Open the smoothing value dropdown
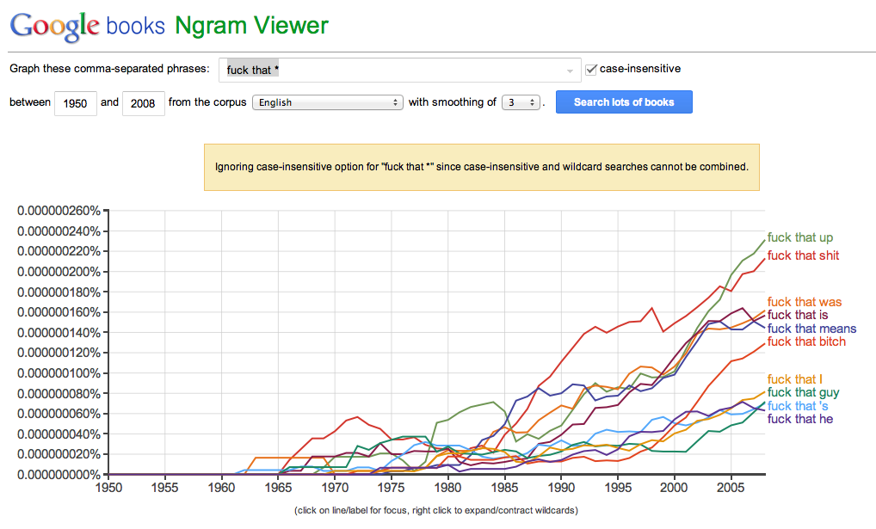876x529 pixels. (521, 102)
